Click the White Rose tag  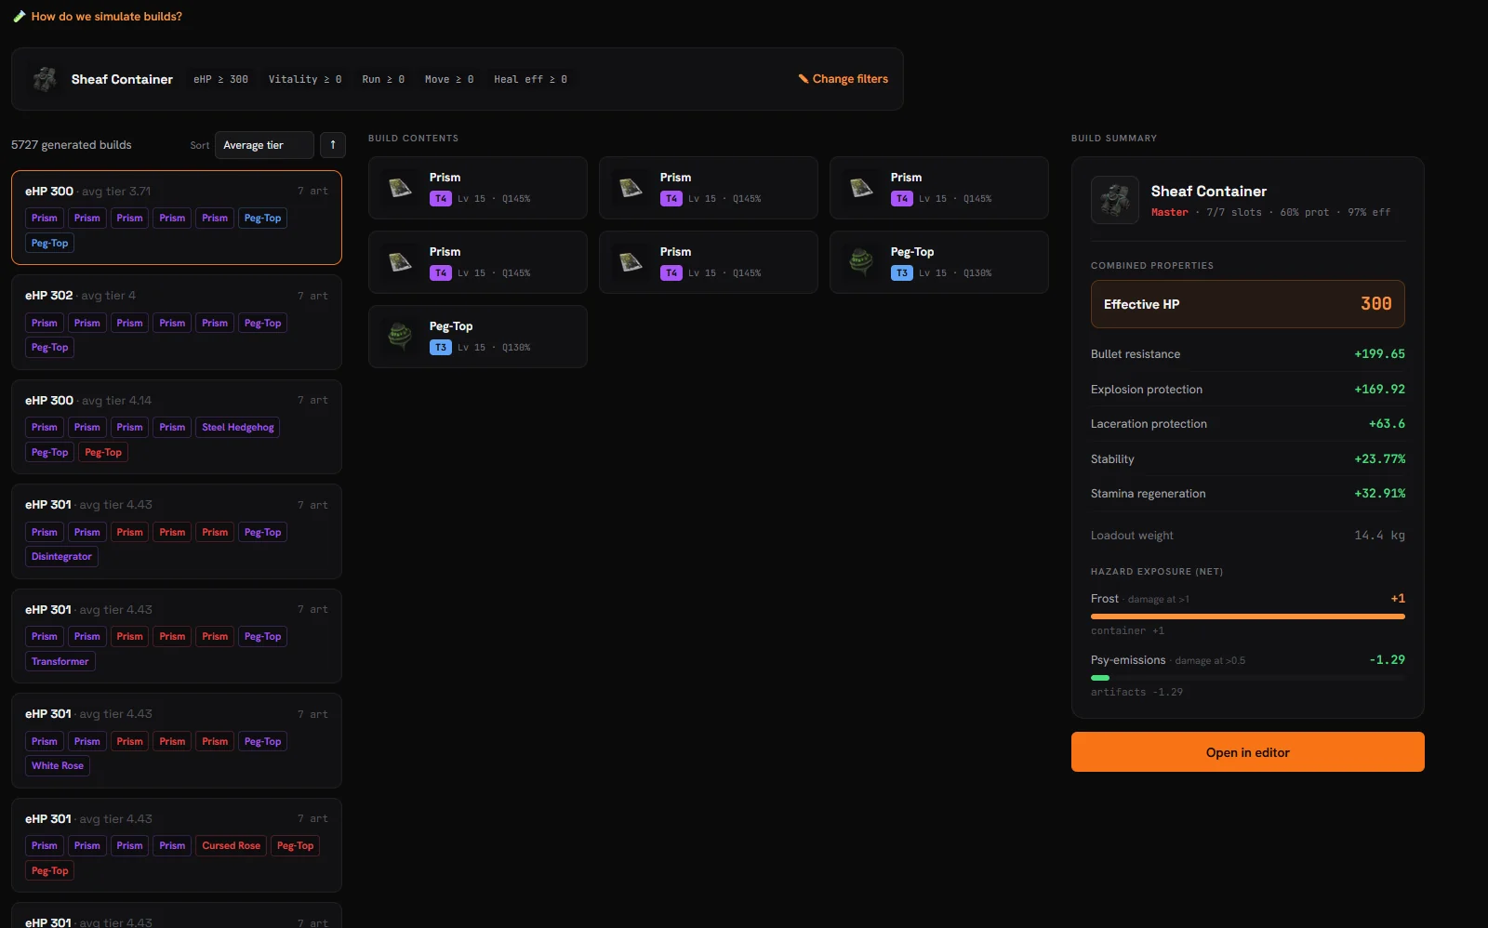pos(58,766)
